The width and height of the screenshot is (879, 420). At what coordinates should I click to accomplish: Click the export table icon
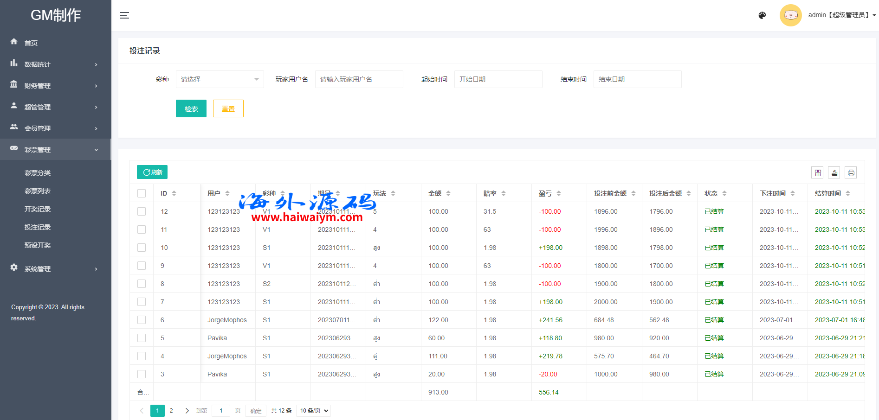834,173
